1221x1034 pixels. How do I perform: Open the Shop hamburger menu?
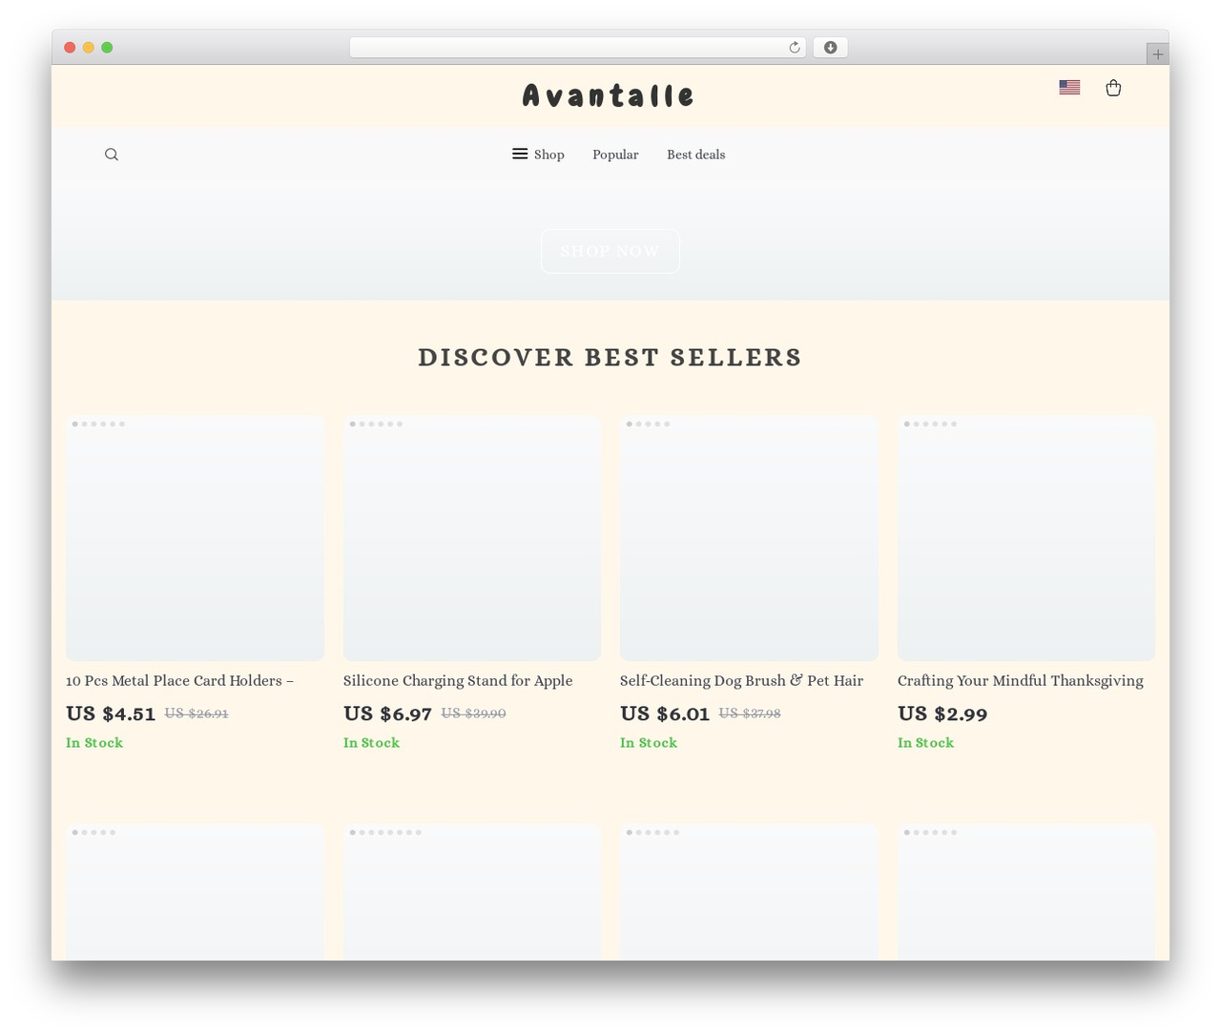tap(538, 155)
